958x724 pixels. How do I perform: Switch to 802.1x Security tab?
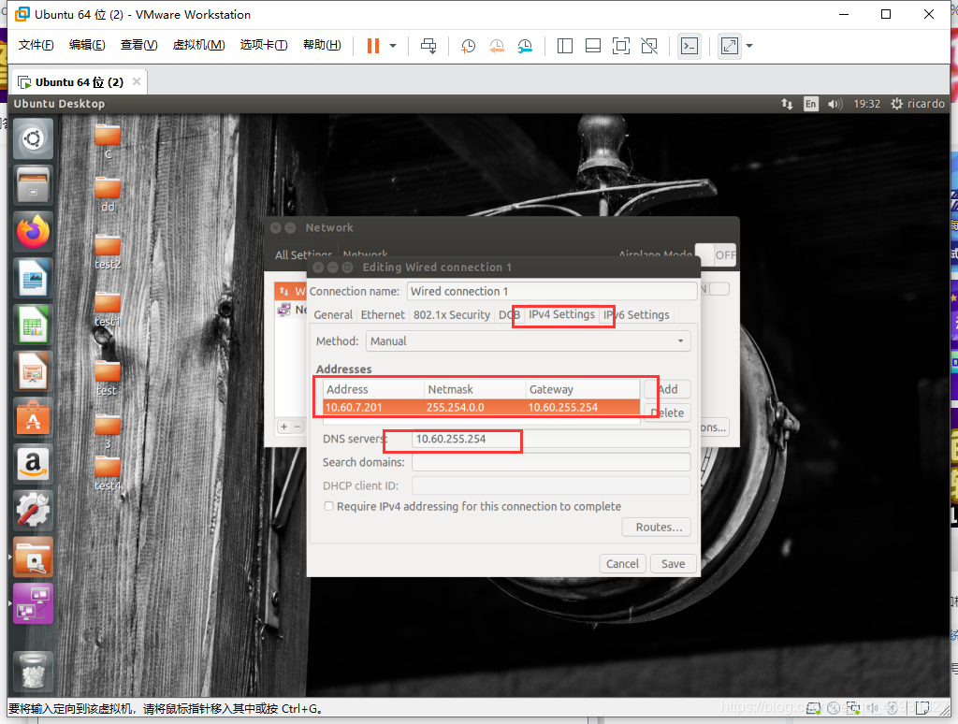(452, 314)
